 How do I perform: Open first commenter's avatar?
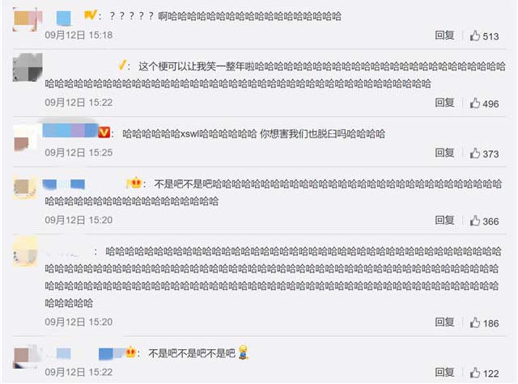pyautogui.click(x=28, y=19)
